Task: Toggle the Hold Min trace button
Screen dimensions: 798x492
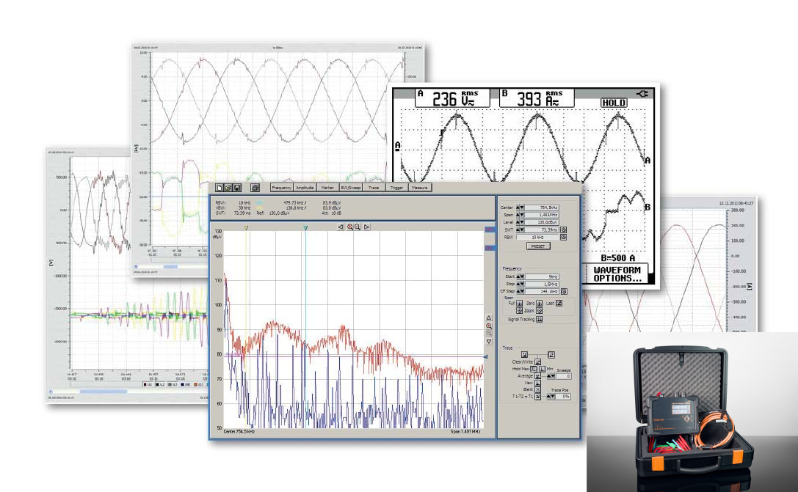Action: (542, 369)
